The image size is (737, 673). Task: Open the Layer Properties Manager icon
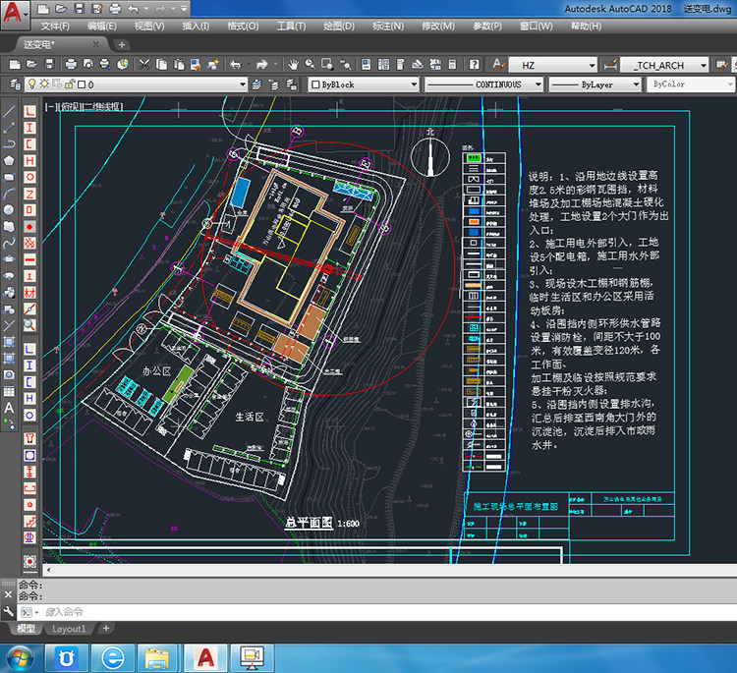(x=15, y=84)
